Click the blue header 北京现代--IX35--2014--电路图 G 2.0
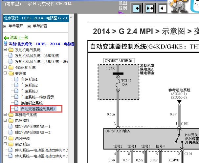 (36, 18)
